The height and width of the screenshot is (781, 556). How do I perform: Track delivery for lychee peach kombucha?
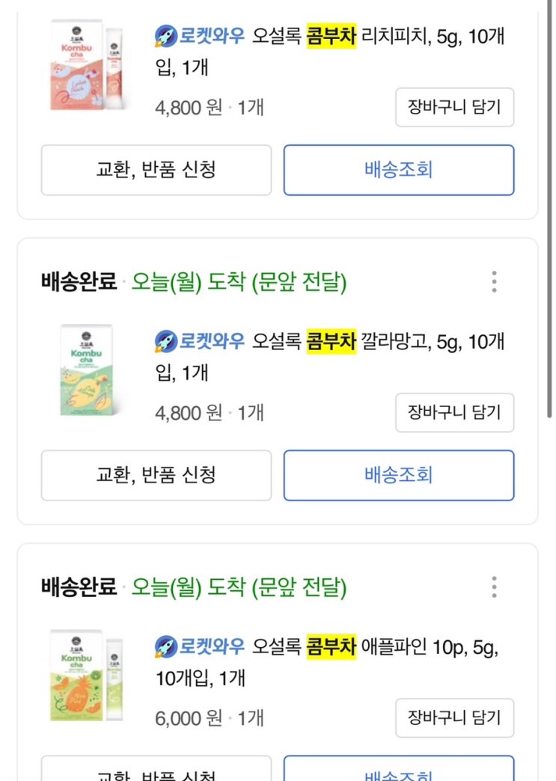tap(398, 170)
